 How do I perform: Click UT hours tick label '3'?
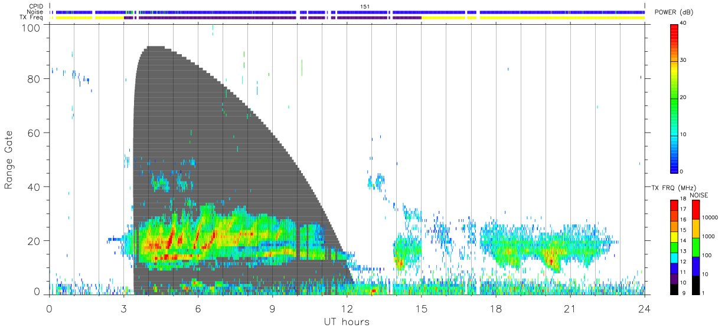(x=123, y=308)
